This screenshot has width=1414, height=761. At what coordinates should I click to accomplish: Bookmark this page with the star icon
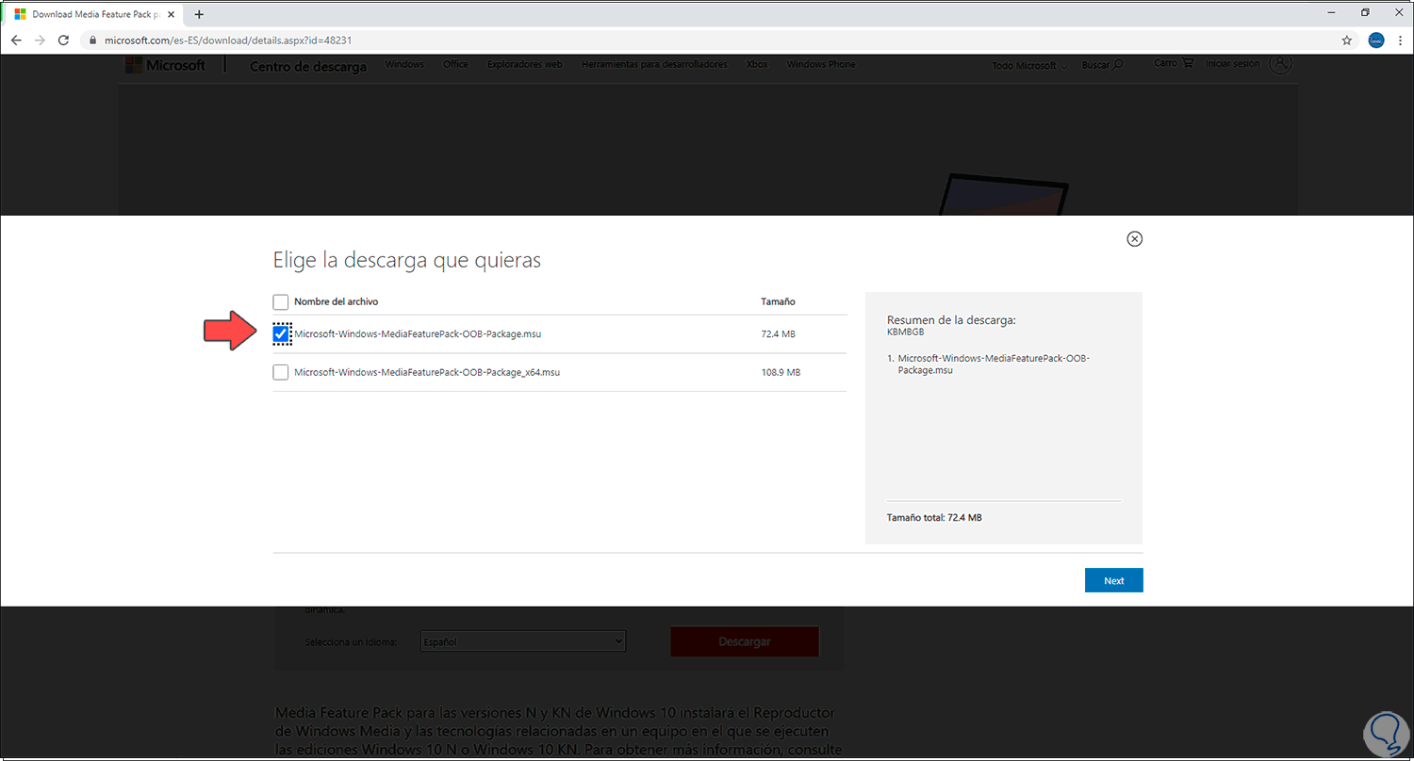click(x=1347, y=40)
